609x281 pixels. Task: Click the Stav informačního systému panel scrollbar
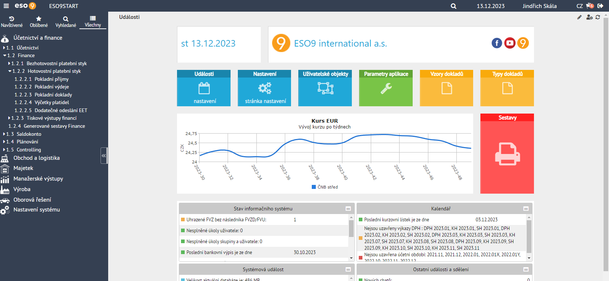tap(351, 229)
